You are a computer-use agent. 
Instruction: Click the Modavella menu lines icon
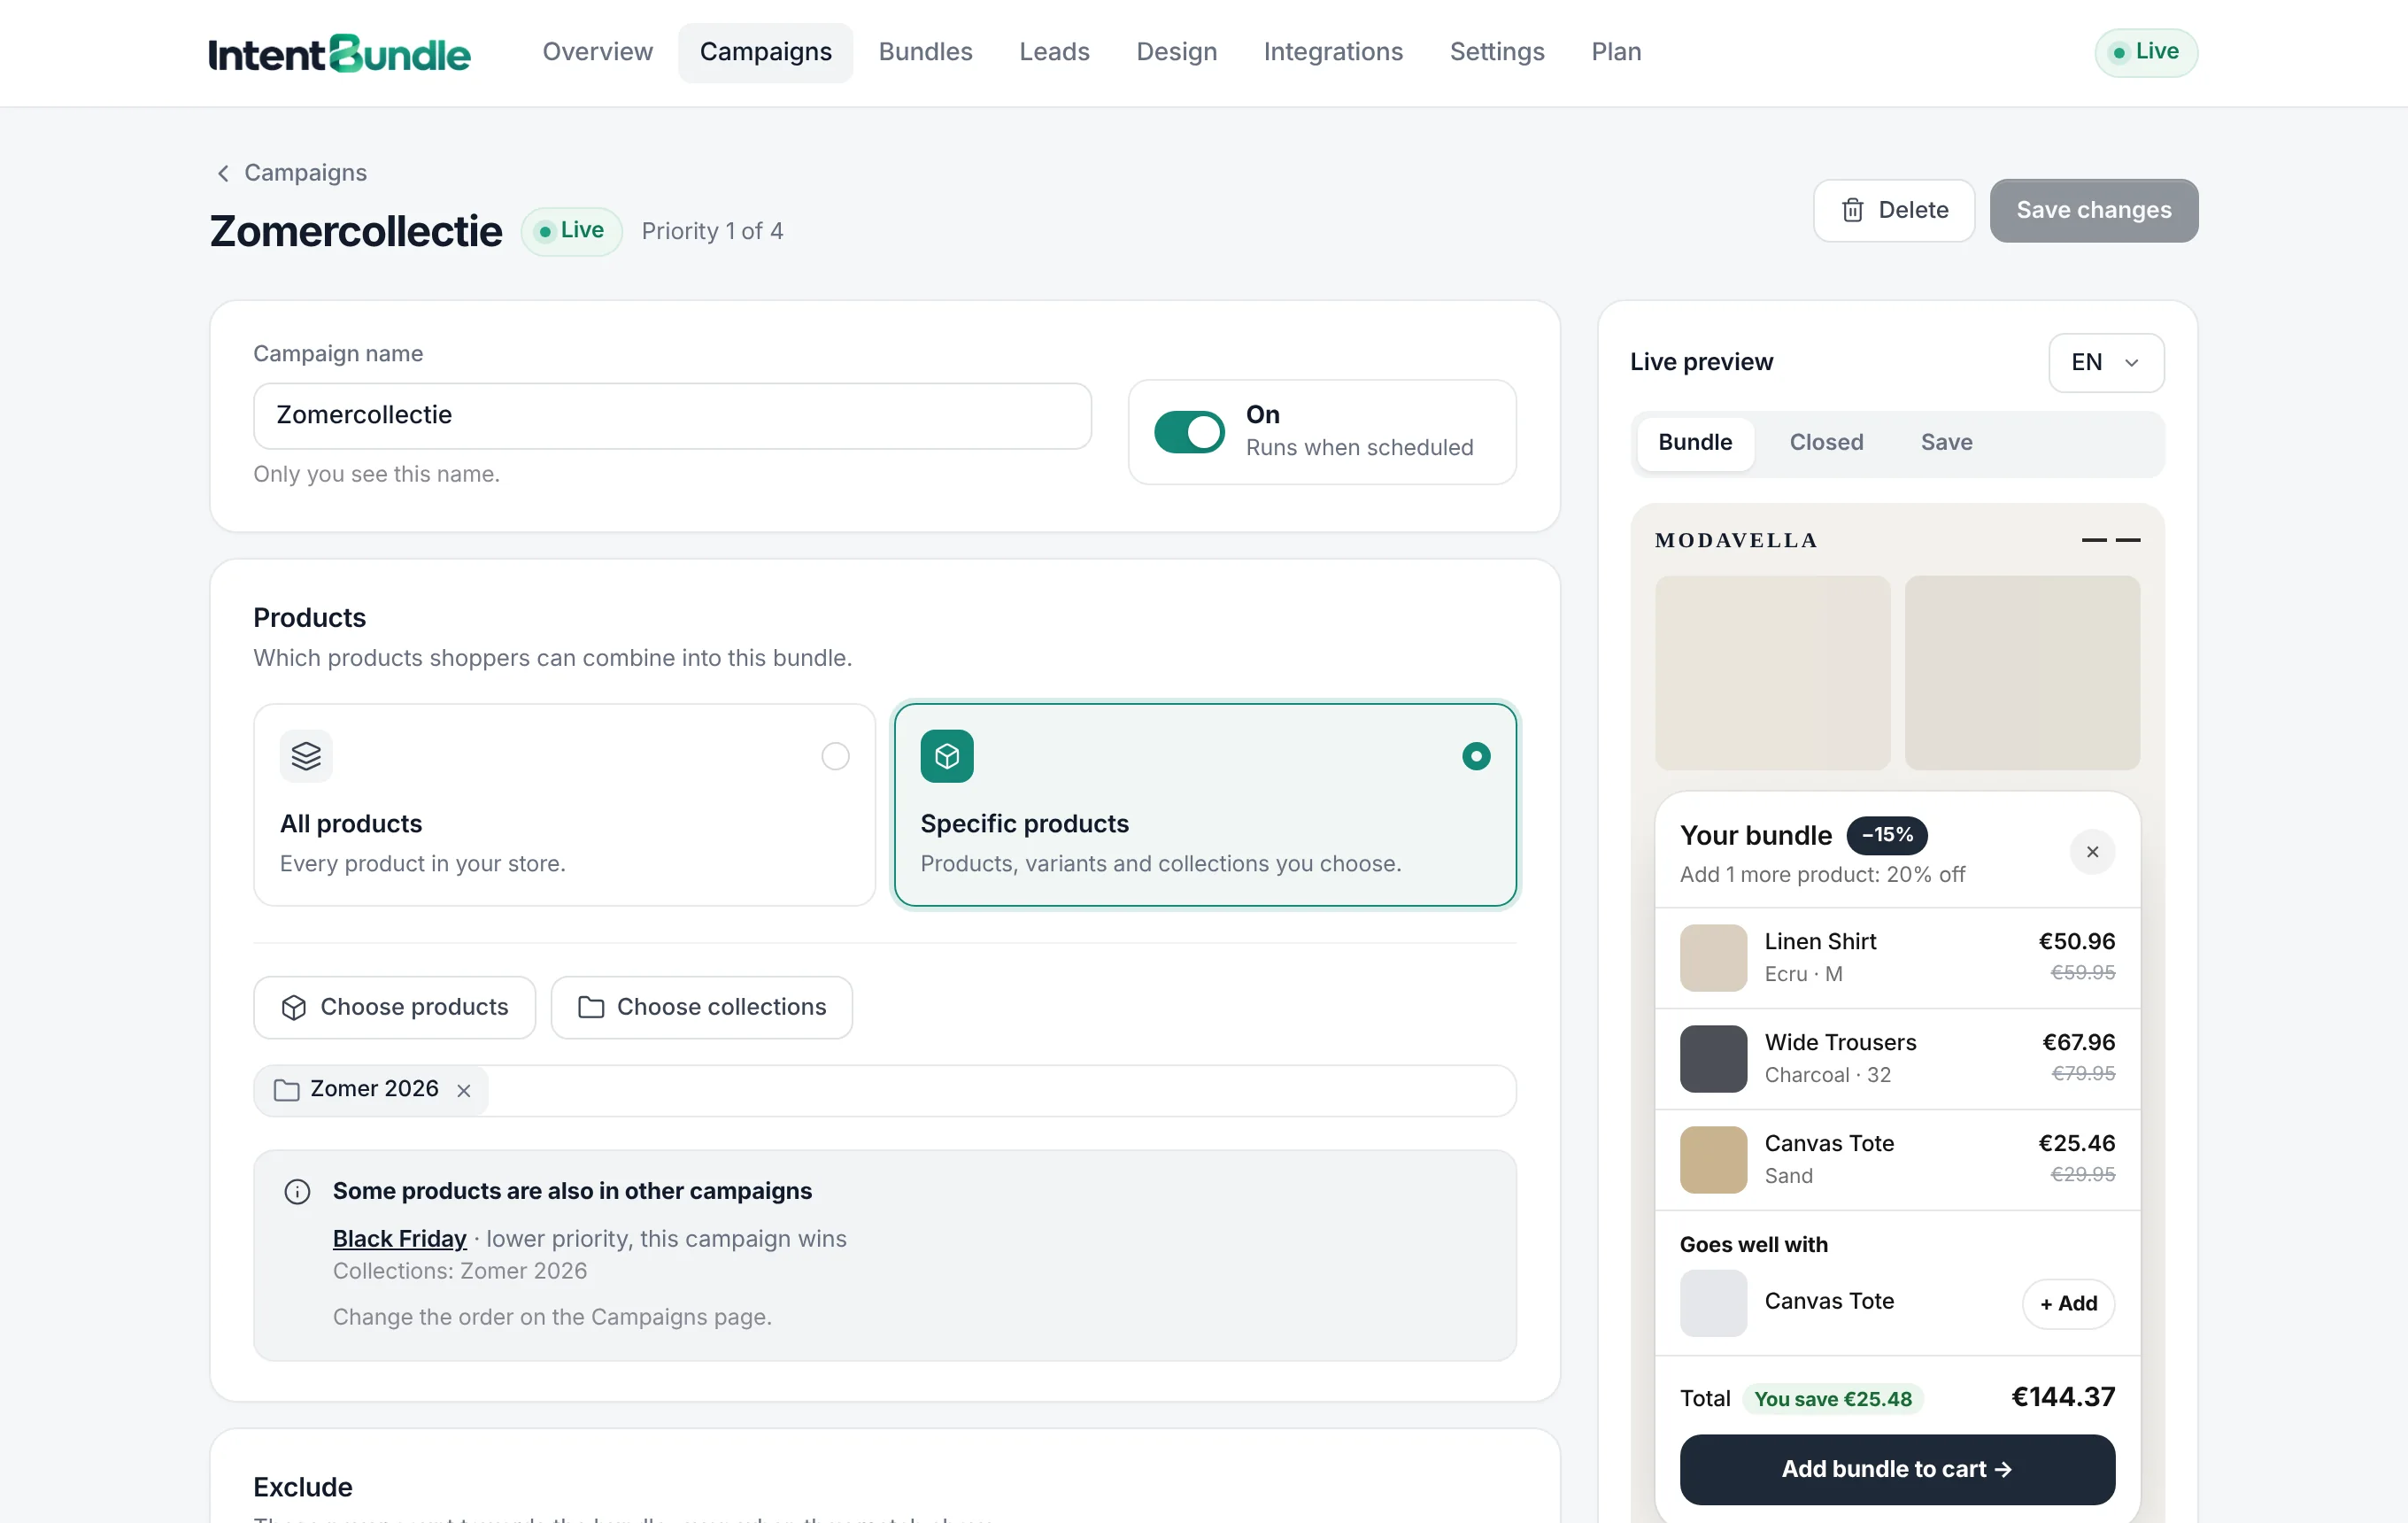click(2111, 540)
